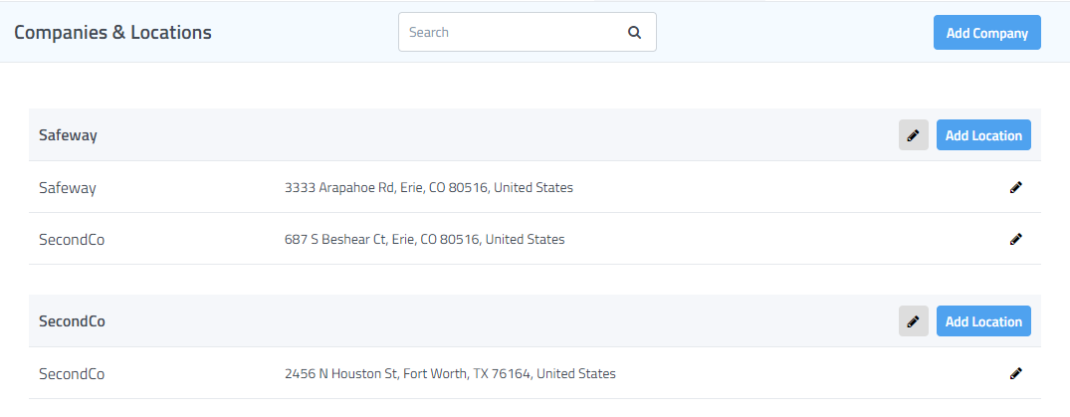
Task: Select the address 2456 N Houston St, Fort Worth
Action: tap(450, 374)
